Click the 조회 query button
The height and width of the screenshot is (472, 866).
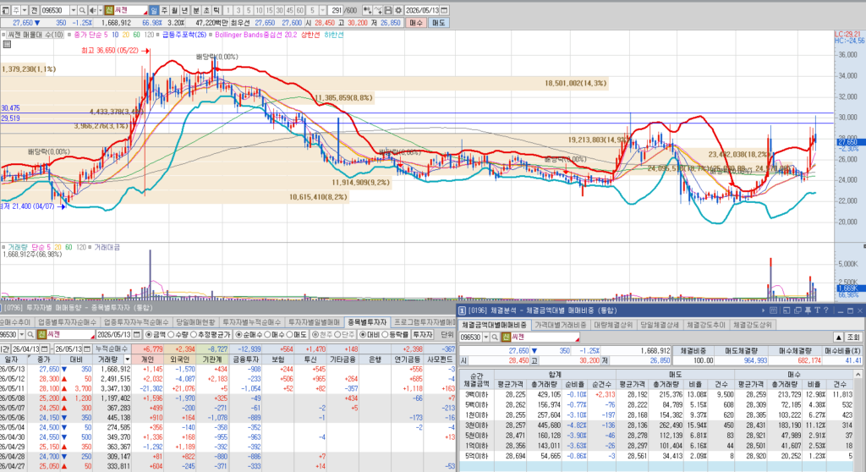click(853, 338)
